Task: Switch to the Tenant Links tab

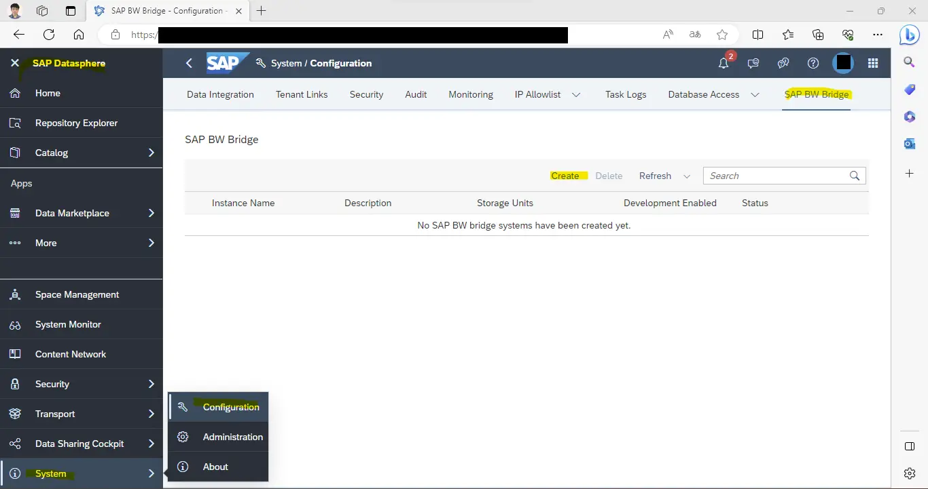Action: point(302,94)
